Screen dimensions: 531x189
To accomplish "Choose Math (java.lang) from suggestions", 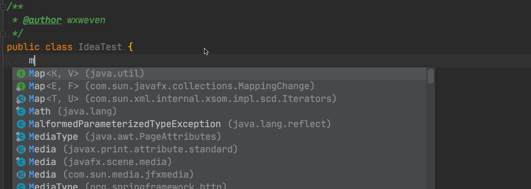I will [x=219, y=112].
